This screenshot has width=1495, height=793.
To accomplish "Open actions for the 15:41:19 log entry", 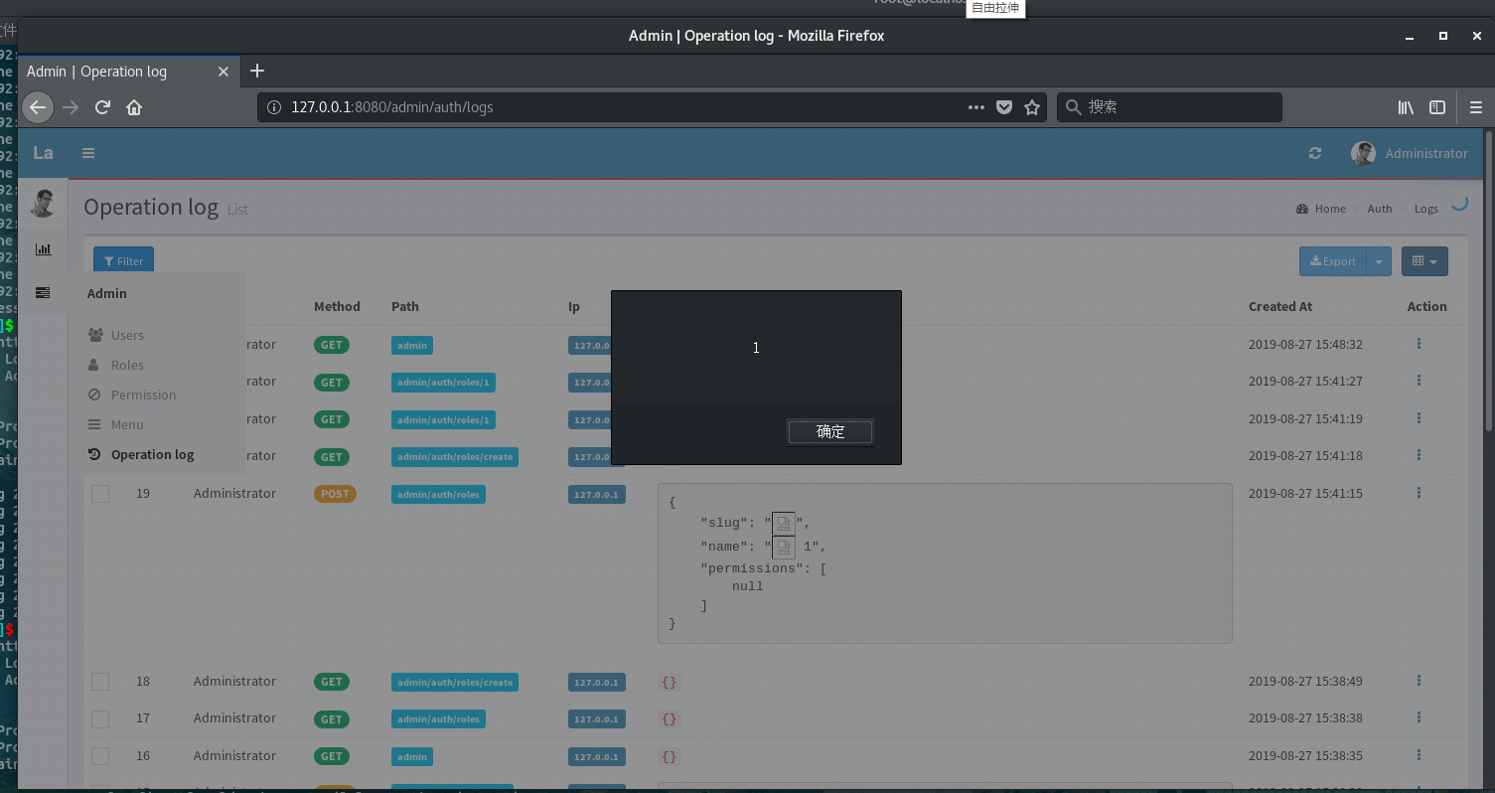I will point(1419,418).
